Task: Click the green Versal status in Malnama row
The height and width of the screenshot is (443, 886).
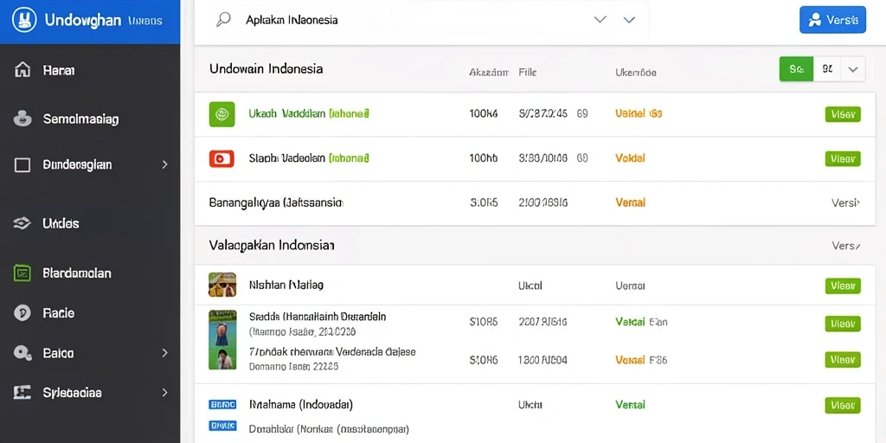Action: (x=630, y=405)
